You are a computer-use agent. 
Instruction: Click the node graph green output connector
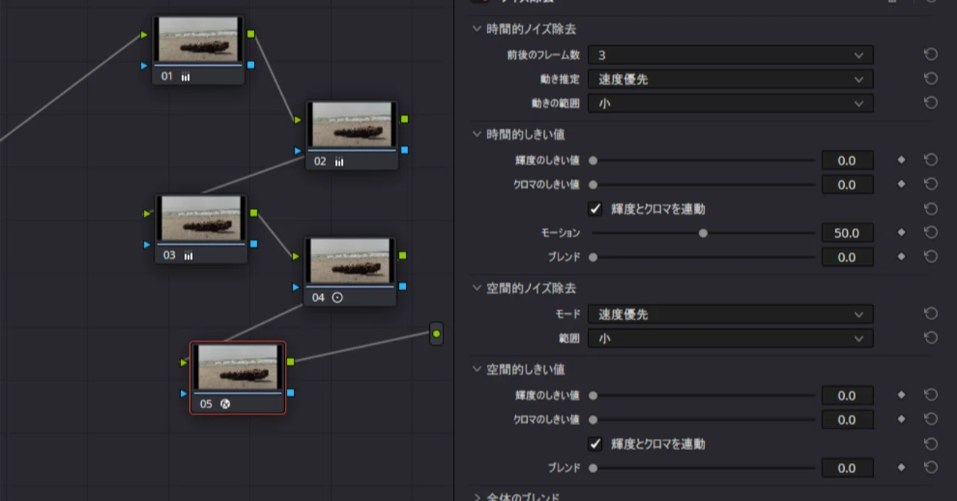click(x=437, y=334)
